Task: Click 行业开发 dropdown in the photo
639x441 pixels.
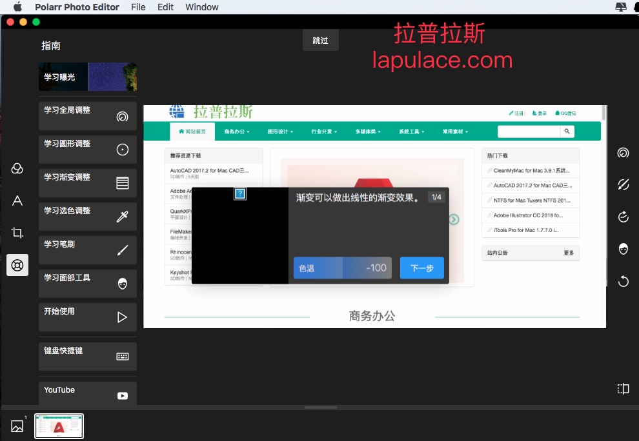Action: coord(324,132)
